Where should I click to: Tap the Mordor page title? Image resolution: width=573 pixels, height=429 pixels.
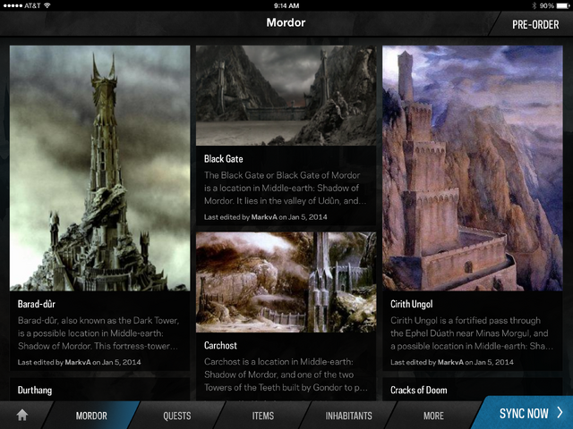point(286,22)
